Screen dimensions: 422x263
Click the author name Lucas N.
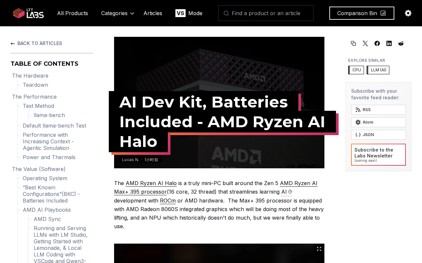point(131,159)
